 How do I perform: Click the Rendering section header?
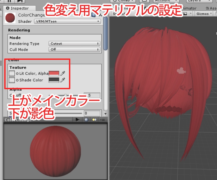pyautogui.click(x=19, y=30)
